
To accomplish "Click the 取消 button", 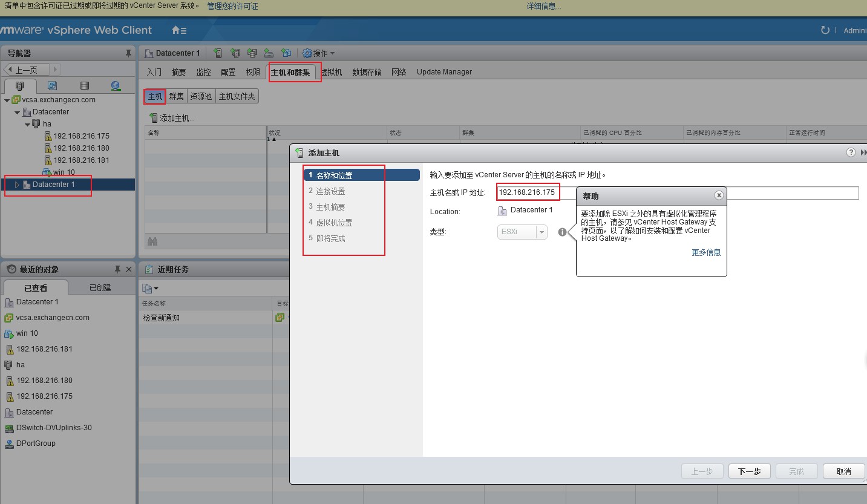I will coord(844,471).
